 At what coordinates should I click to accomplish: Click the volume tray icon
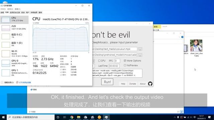[191, 117]
